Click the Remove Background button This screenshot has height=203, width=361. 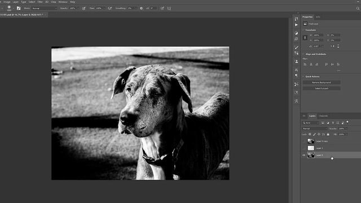click(322, 82)
